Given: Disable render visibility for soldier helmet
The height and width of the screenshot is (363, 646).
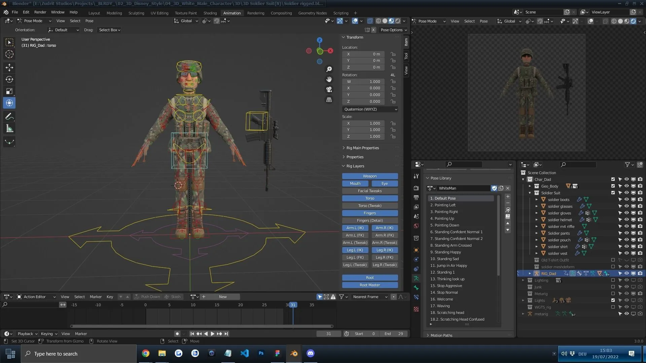Looking at the screenshot, I should click(640, 219).
